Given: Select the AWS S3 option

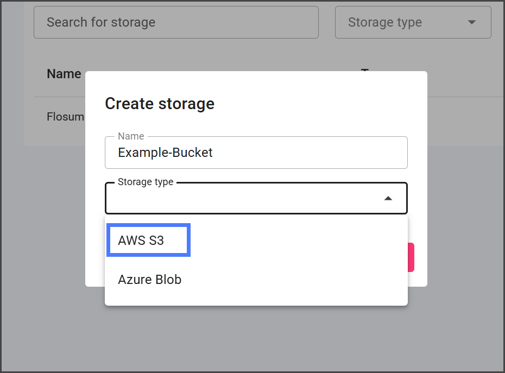Looking at the screenshot, I should (x=141, y=241).
